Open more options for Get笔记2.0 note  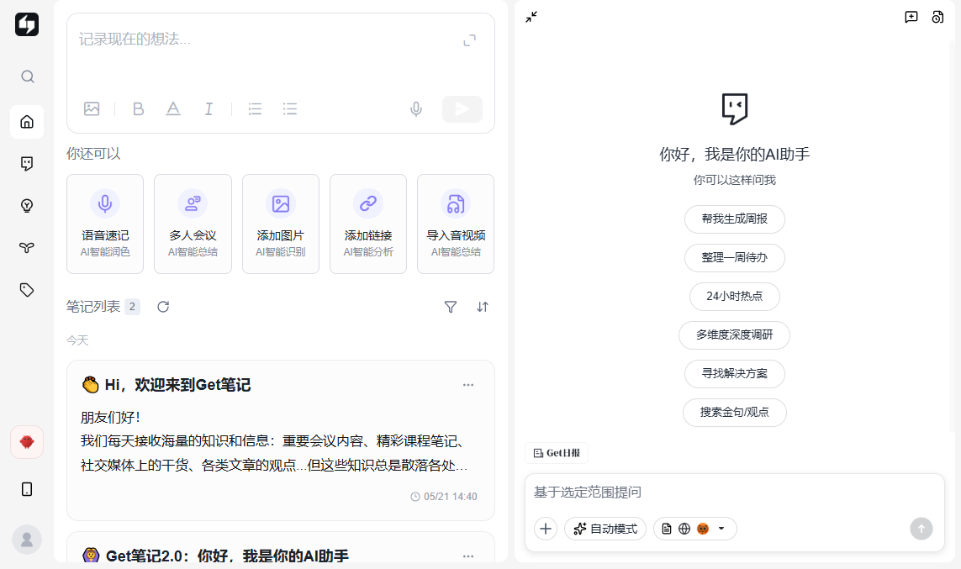[x=468, y=556]
